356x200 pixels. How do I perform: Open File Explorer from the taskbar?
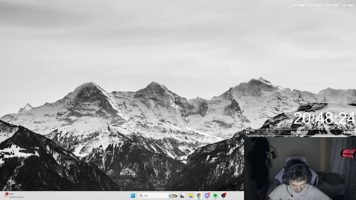pos(191,196)
